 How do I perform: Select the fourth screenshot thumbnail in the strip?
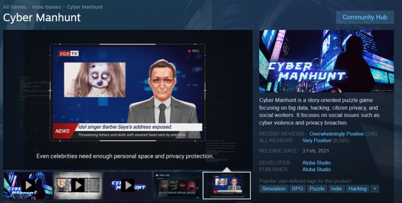click(x=177, y=185)
